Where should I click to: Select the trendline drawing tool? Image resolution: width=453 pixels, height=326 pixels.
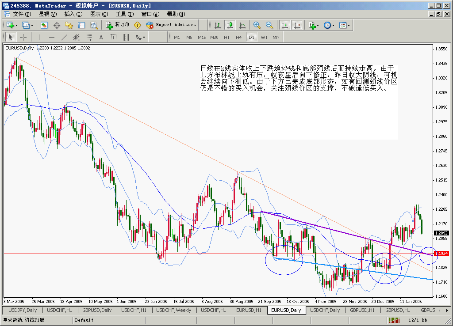(x=64, y=37)
